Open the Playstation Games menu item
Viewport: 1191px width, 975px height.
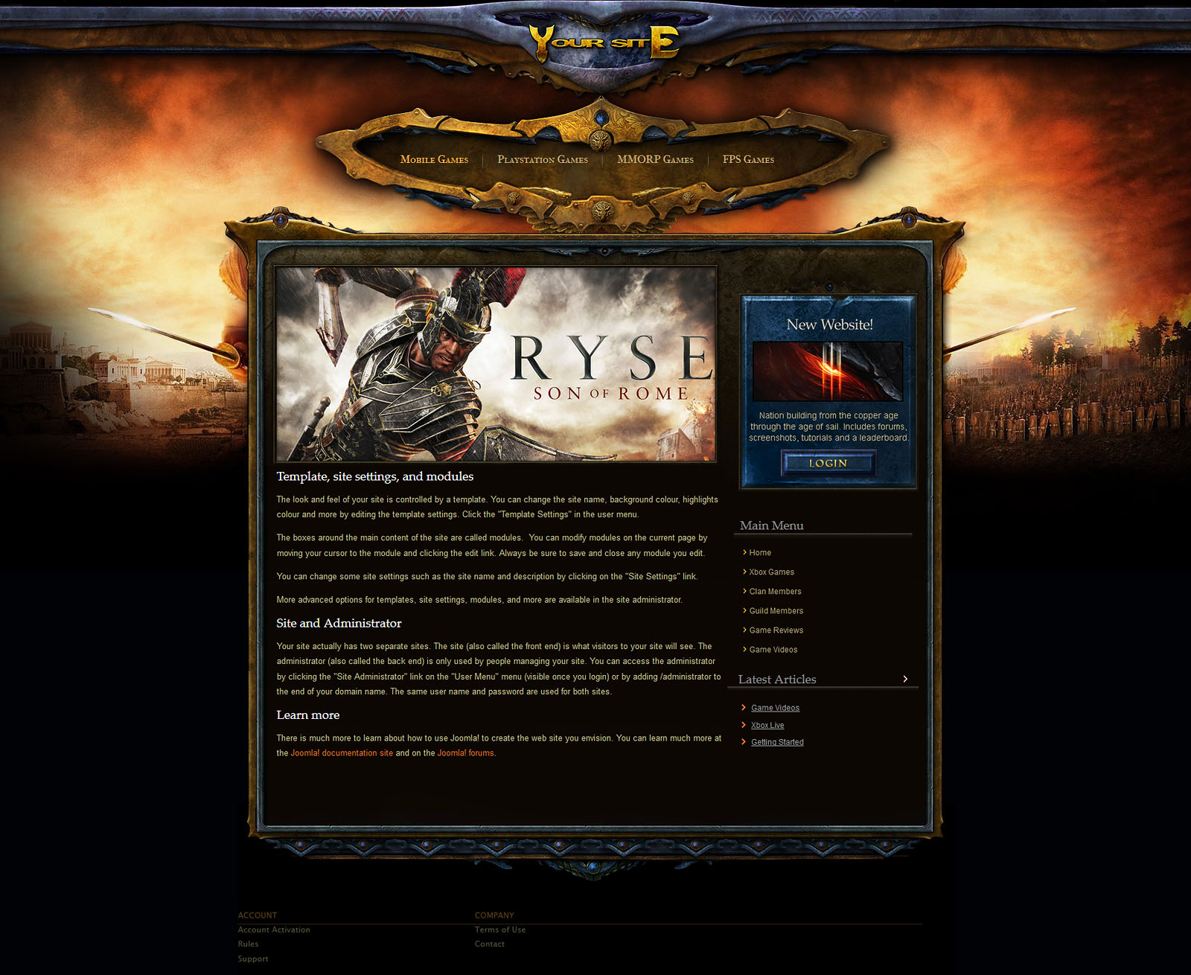542,159
